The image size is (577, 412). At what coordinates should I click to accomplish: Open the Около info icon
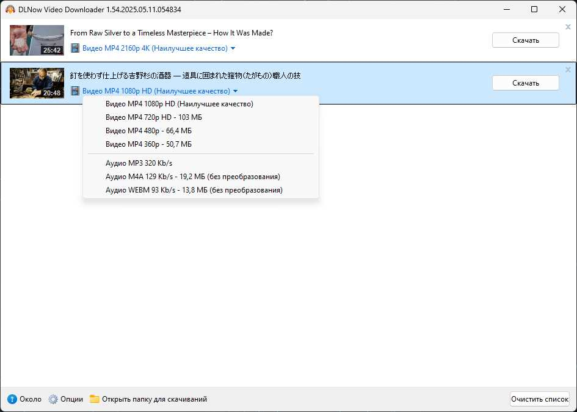coord(12,399)
